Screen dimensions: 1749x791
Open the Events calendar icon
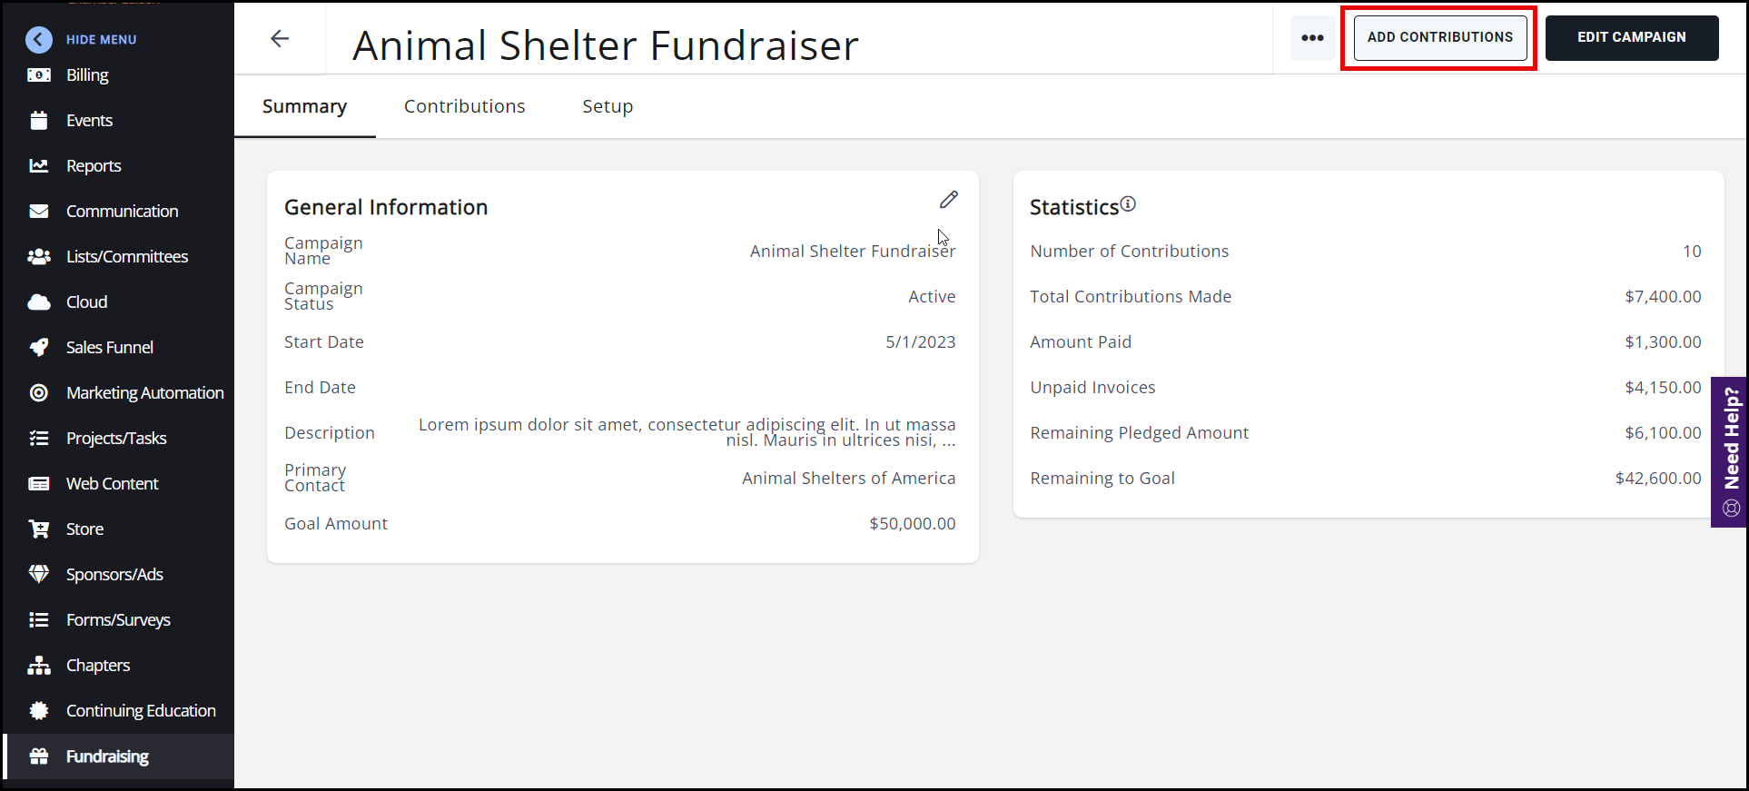[x=39, y=121]
